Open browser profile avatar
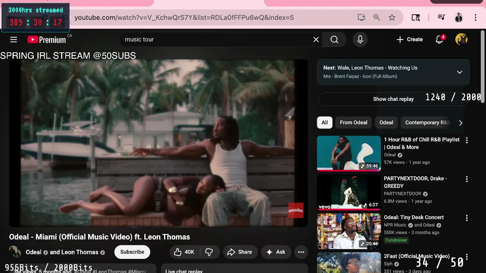Screen dimensions: 486x273 click(x=459, y=17)
